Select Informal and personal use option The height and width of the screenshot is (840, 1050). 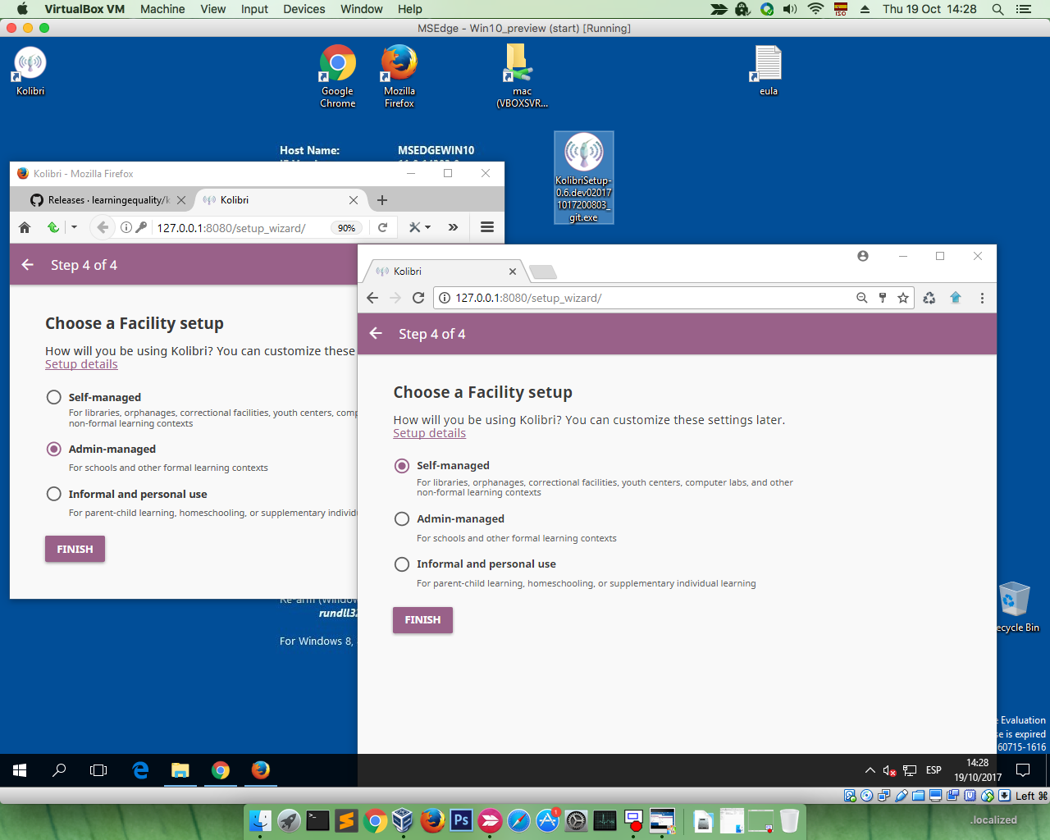tap(402, 564)
